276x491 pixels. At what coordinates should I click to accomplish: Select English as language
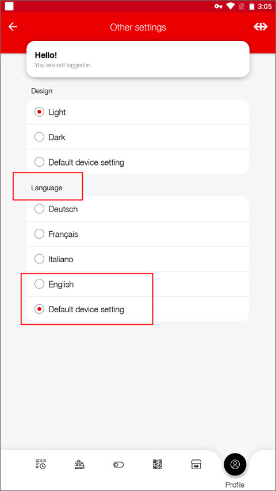pyautogui.click(x=138, y=284)
